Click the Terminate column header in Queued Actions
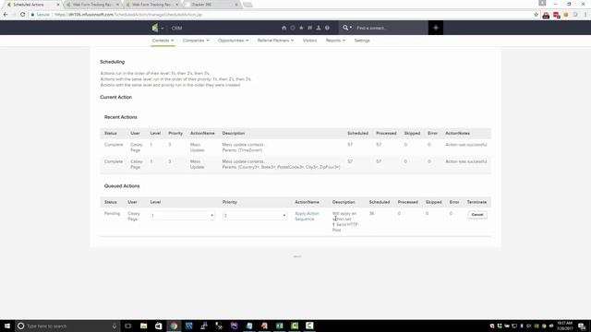The height and width of the screenshot is (332, 591). coord(476,202)
